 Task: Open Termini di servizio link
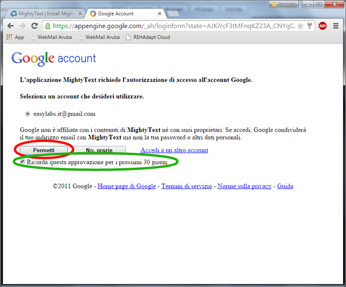point(187,186)
